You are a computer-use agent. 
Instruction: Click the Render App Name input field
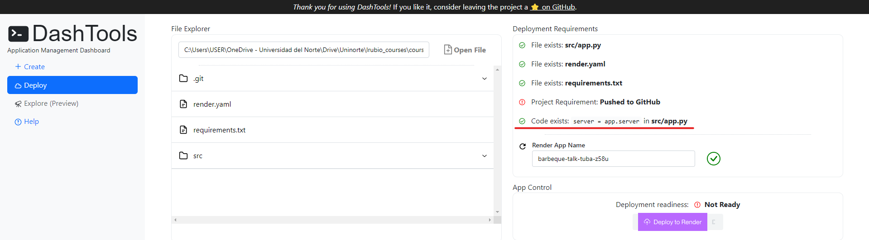613,159
